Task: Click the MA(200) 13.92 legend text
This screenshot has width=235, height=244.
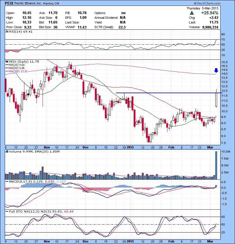Action: (18, 71)
